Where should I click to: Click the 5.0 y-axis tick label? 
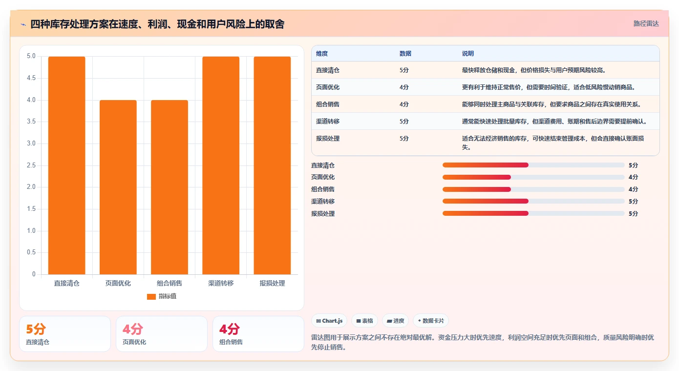pos(31,56)
